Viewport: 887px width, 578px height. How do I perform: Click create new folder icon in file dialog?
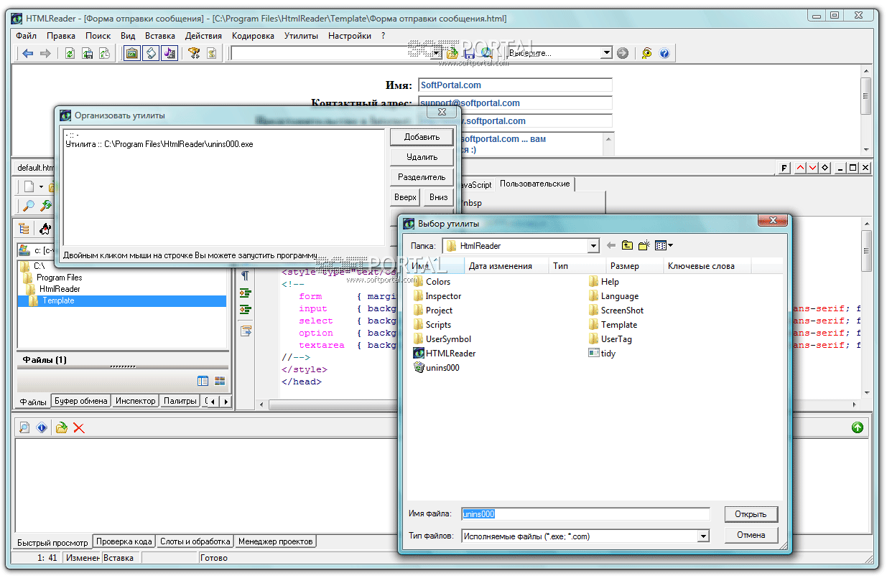coord(644,246)
